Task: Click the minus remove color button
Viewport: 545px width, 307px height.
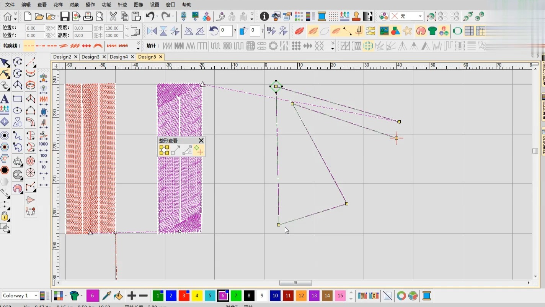Action: (144, 296)
